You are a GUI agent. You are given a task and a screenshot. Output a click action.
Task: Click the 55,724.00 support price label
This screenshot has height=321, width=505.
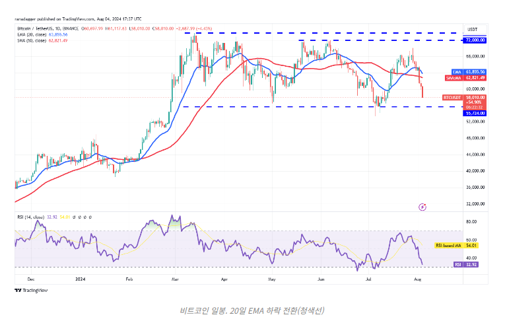pos(475,113)
